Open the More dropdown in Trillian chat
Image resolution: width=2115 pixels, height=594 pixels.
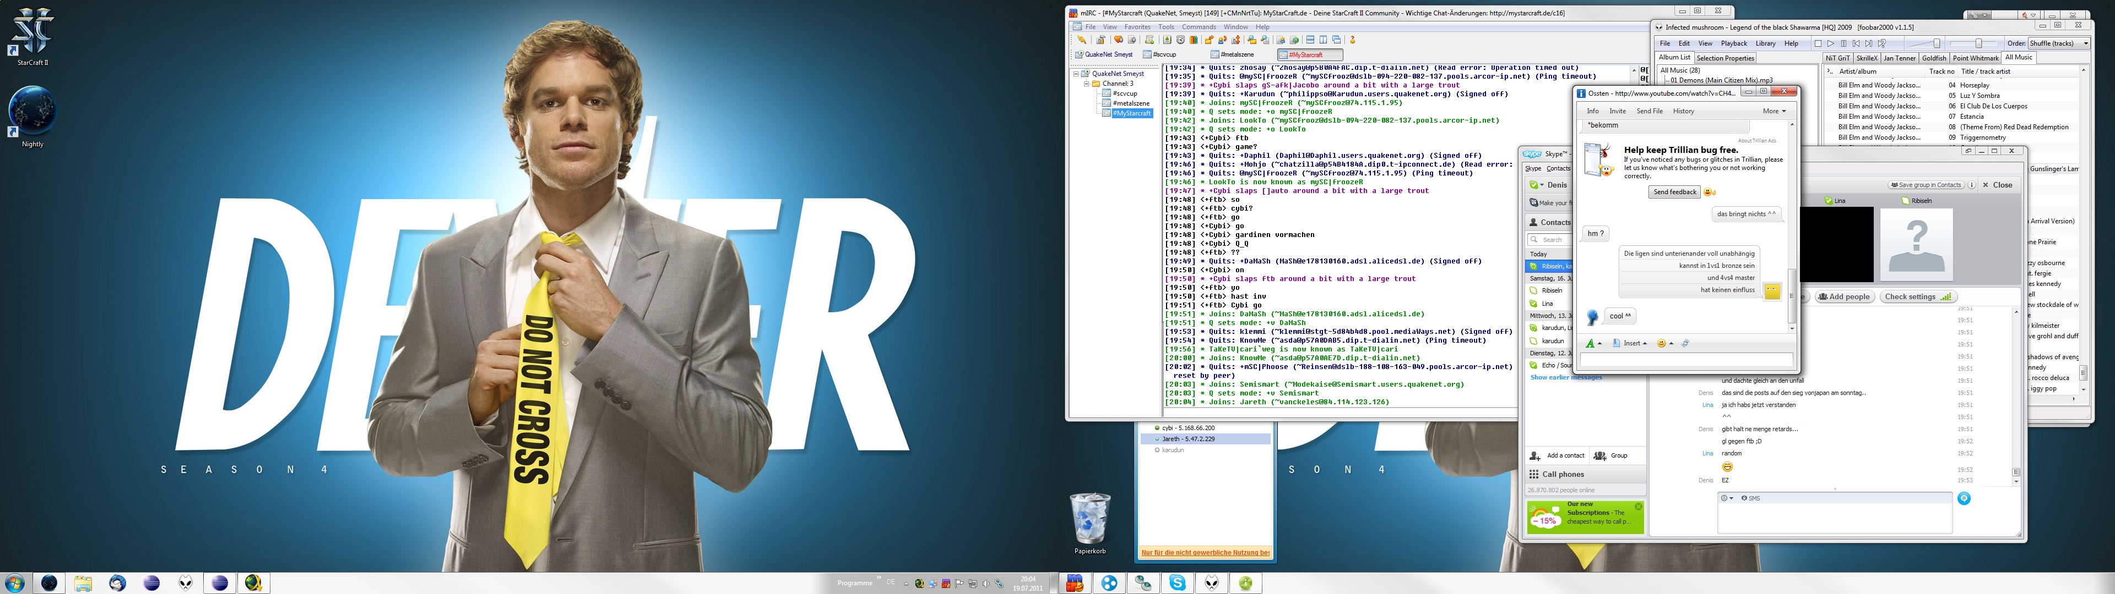[1774, 111]
